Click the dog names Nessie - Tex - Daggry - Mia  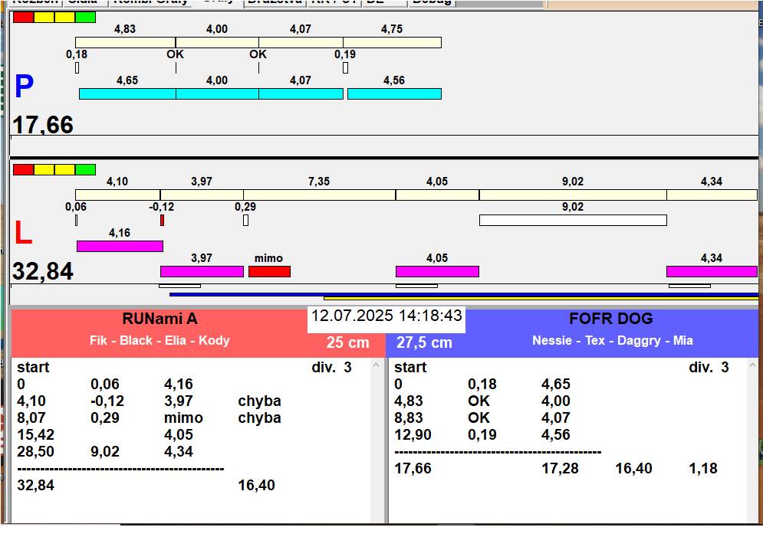613,340
